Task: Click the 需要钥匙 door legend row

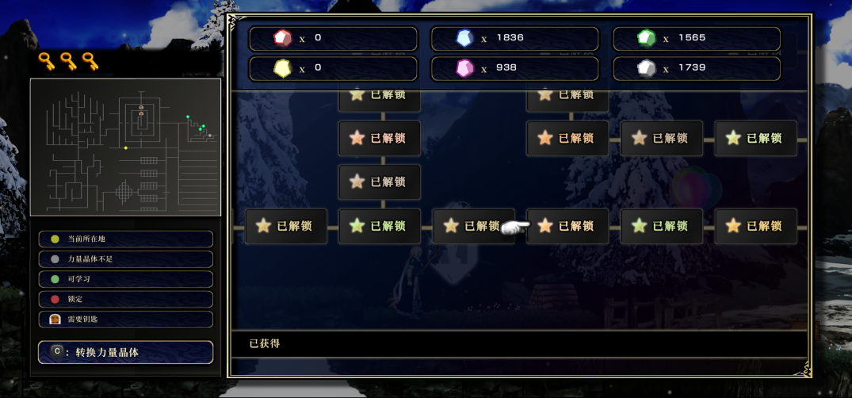Action: (125, 320)
